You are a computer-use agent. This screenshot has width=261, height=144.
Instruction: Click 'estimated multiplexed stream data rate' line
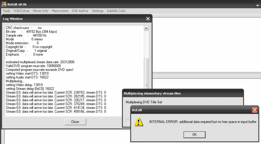pos(40,62)
